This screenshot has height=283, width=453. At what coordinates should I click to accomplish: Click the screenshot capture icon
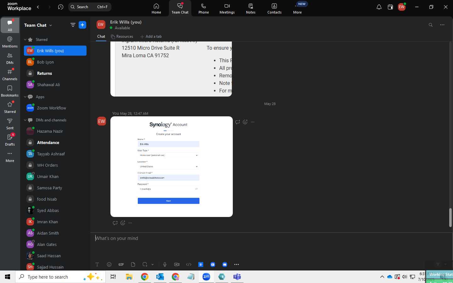145,264
